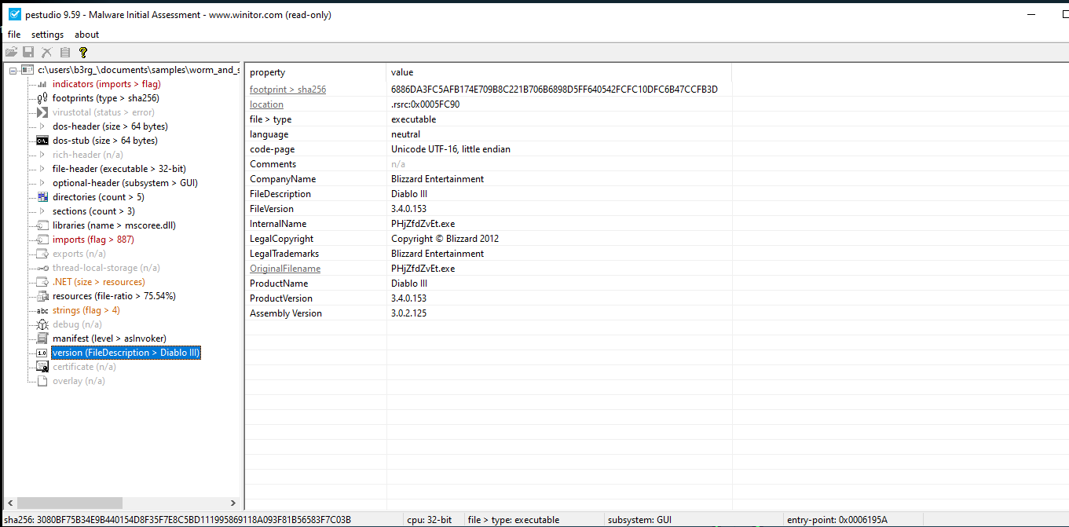
Task: Click file > type: executable status entry
Action: click(514, 520)
